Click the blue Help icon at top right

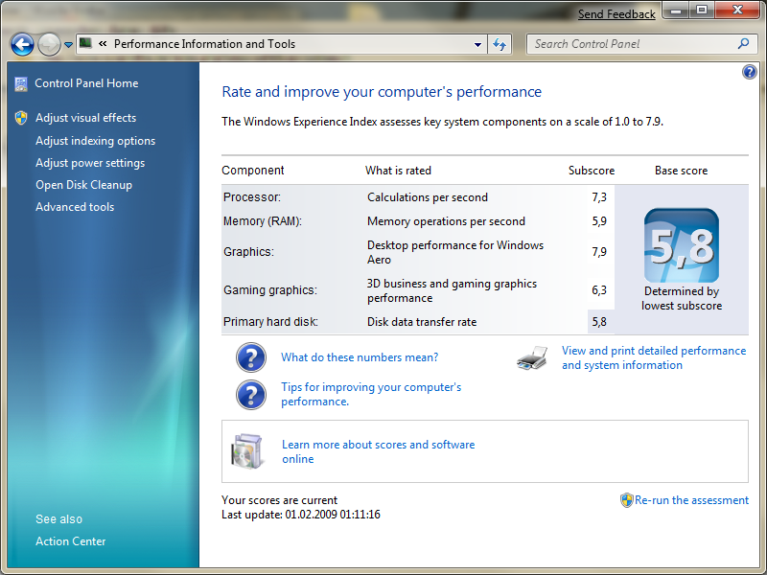coord(749,73)
